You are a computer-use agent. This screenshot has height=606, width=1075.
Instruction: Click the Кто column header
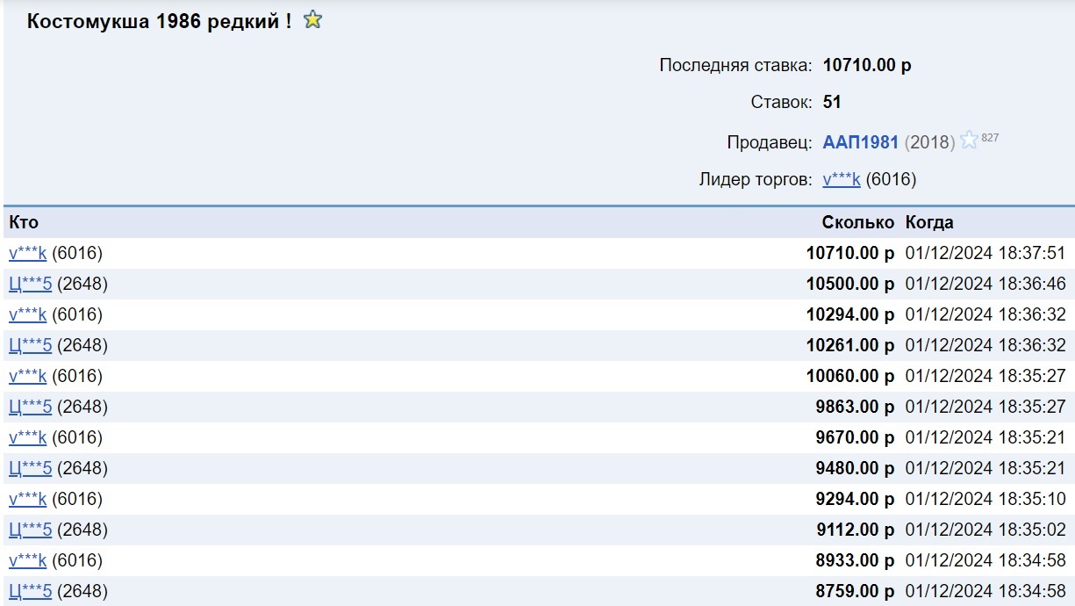[x=24, y=223]
